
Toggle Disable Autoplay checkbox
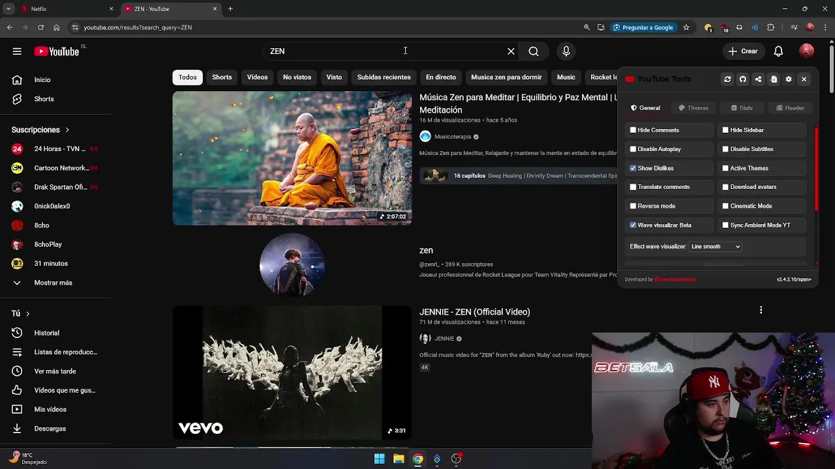pos(633,149)
